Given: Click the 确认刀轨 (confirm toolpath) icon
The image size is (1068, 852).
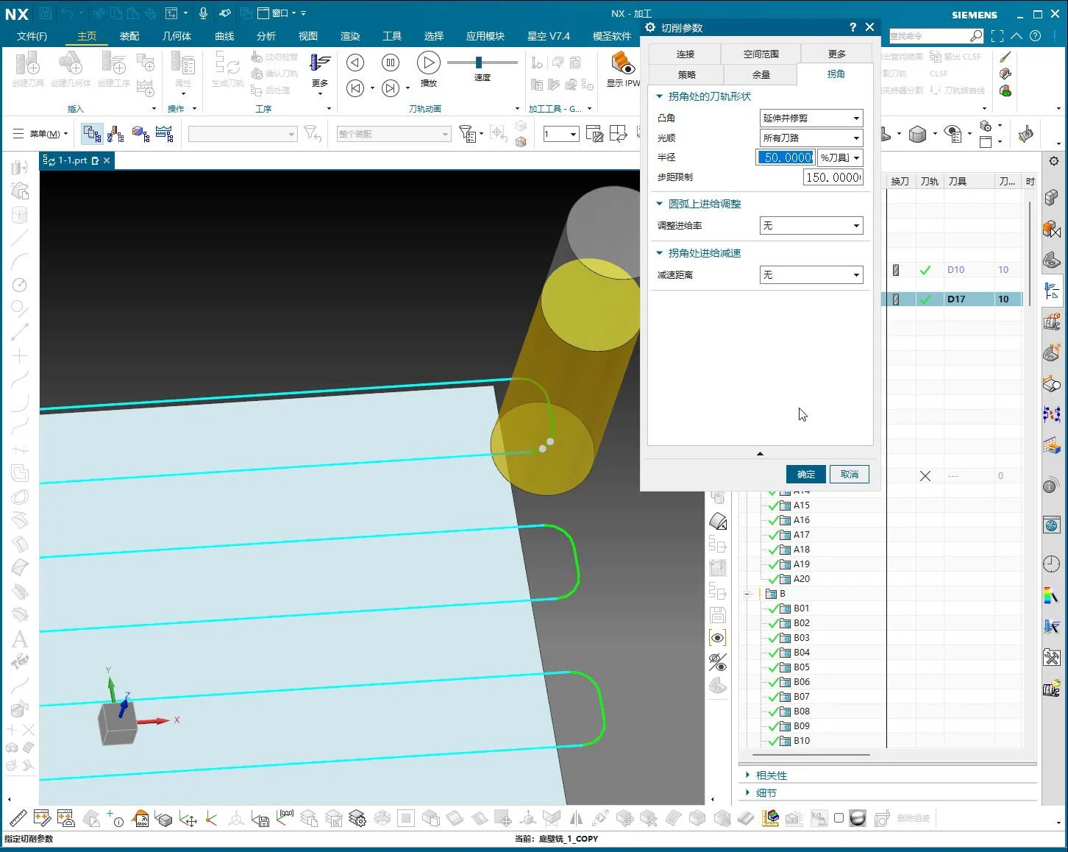Looking at the screenshot, I should [276, 74].
